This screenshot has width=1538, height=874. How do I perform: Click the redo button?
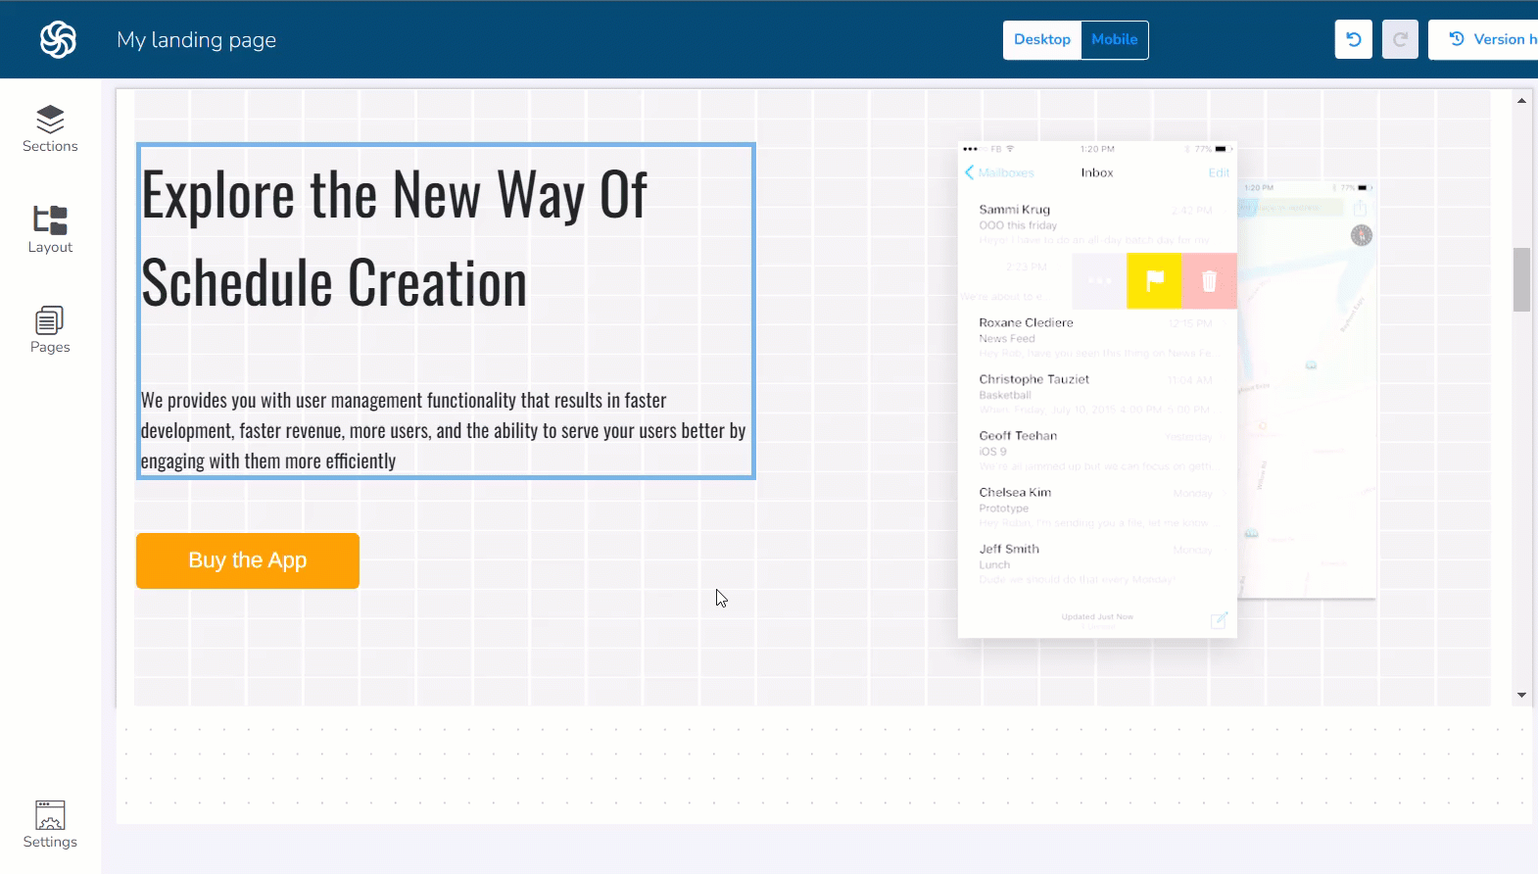click(x=1400, y=40)
